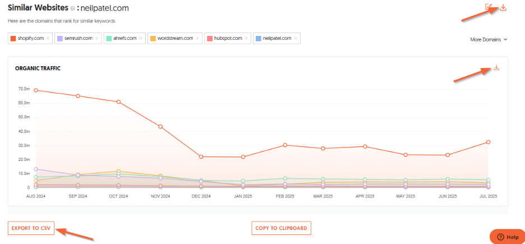
Task: Click Copy to Clipboard button
Action: coord(281,228)
